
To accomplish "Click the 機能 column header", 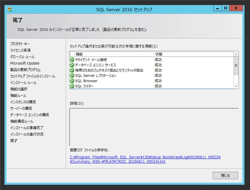I will point(114,54).
